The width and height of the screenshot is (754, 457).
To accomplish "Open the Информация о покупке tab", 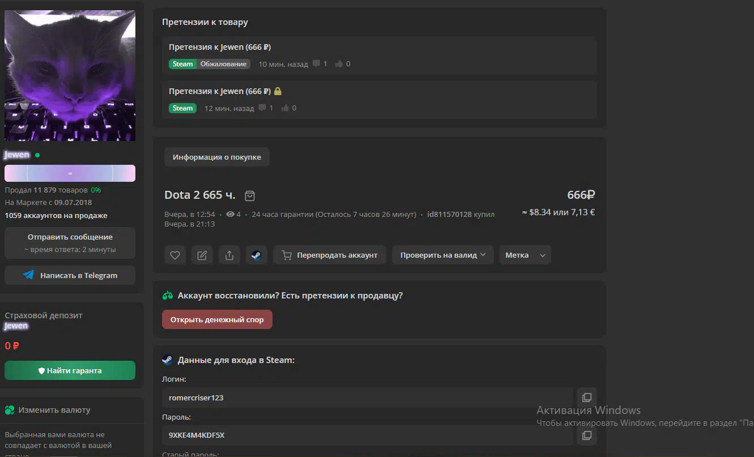I will pyautogui.click(x=217, y=157).
